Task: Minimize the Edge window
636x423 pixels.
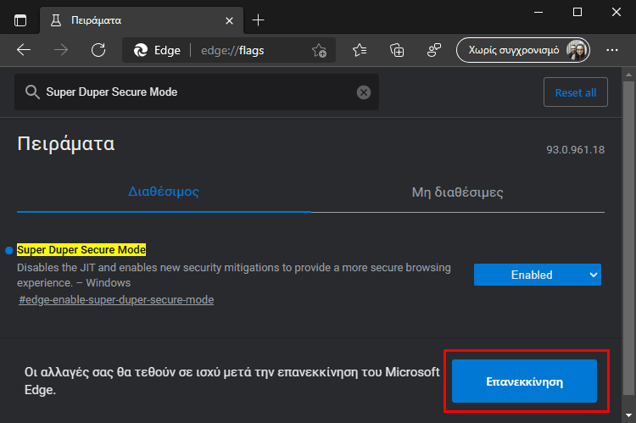Action: coord(538,13)
